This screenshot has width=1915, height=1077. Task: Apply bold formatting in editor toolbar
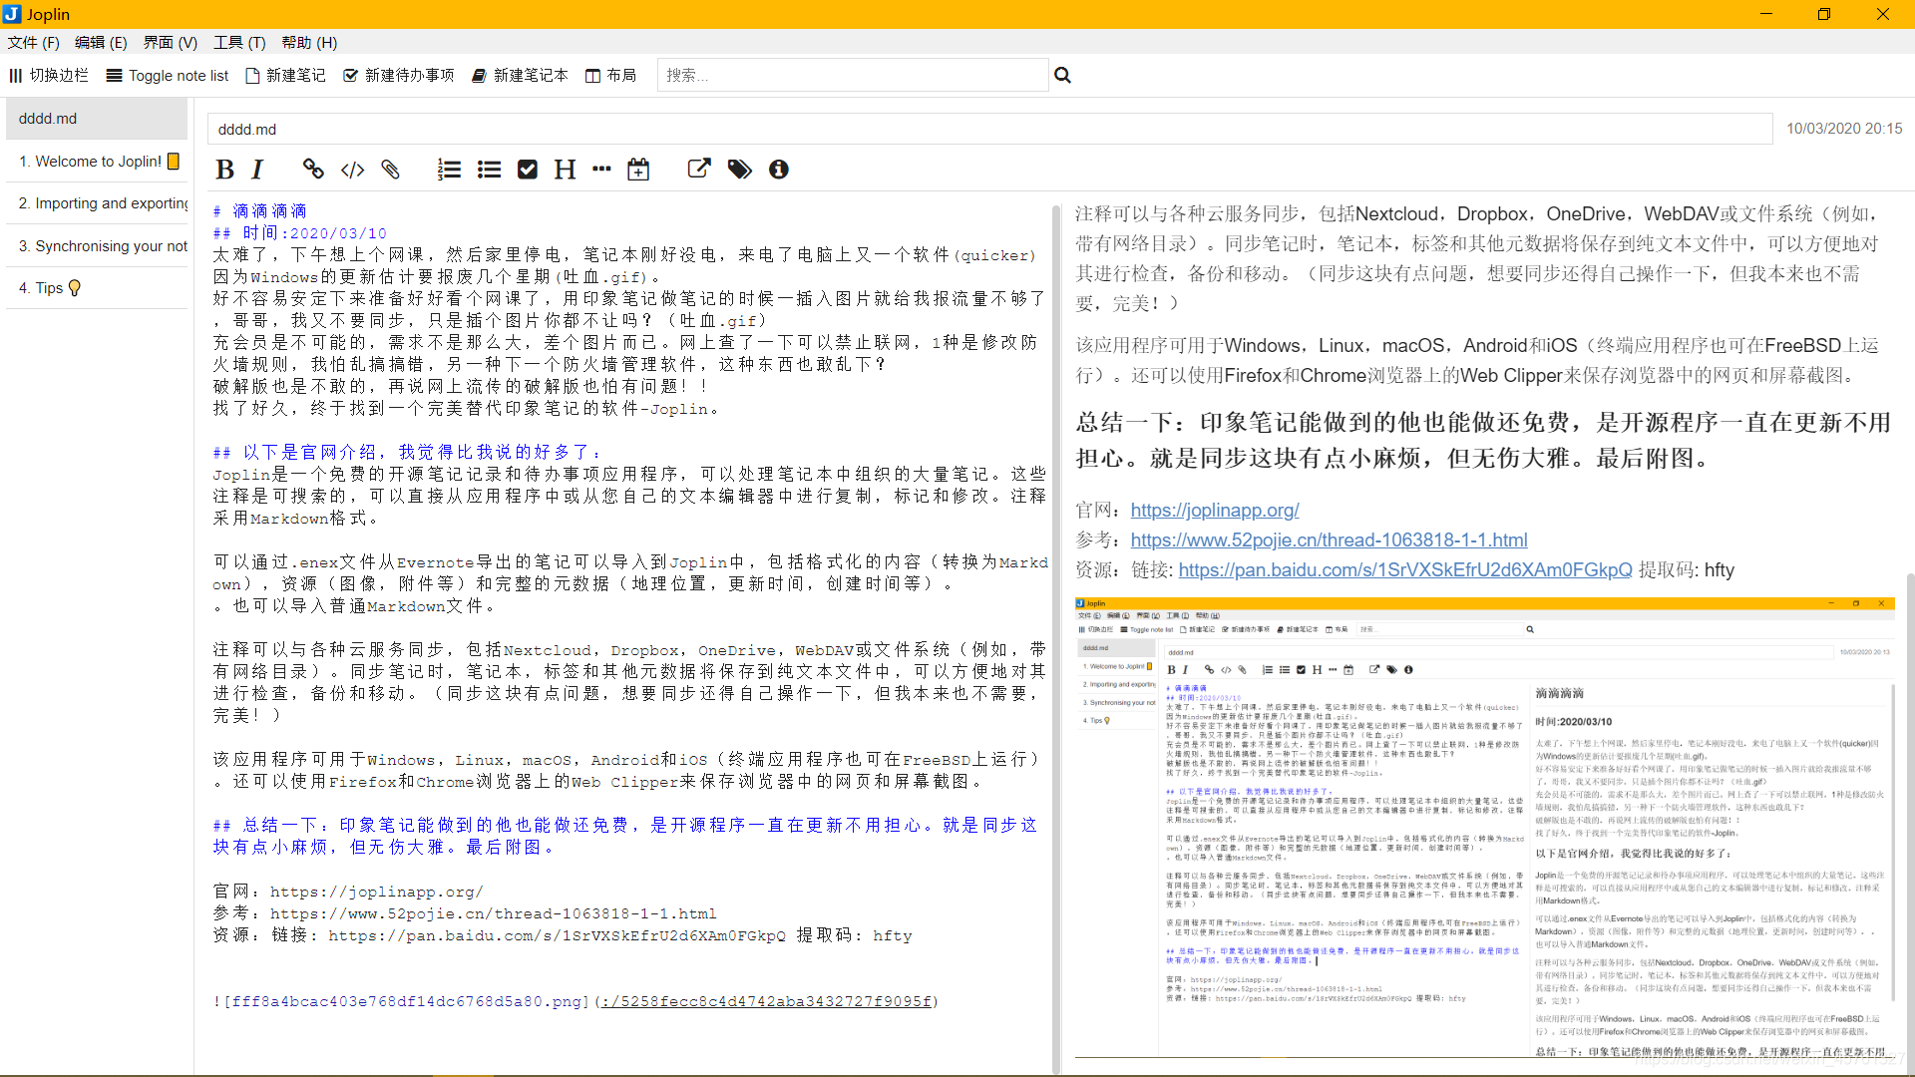(x=225, y=170)
